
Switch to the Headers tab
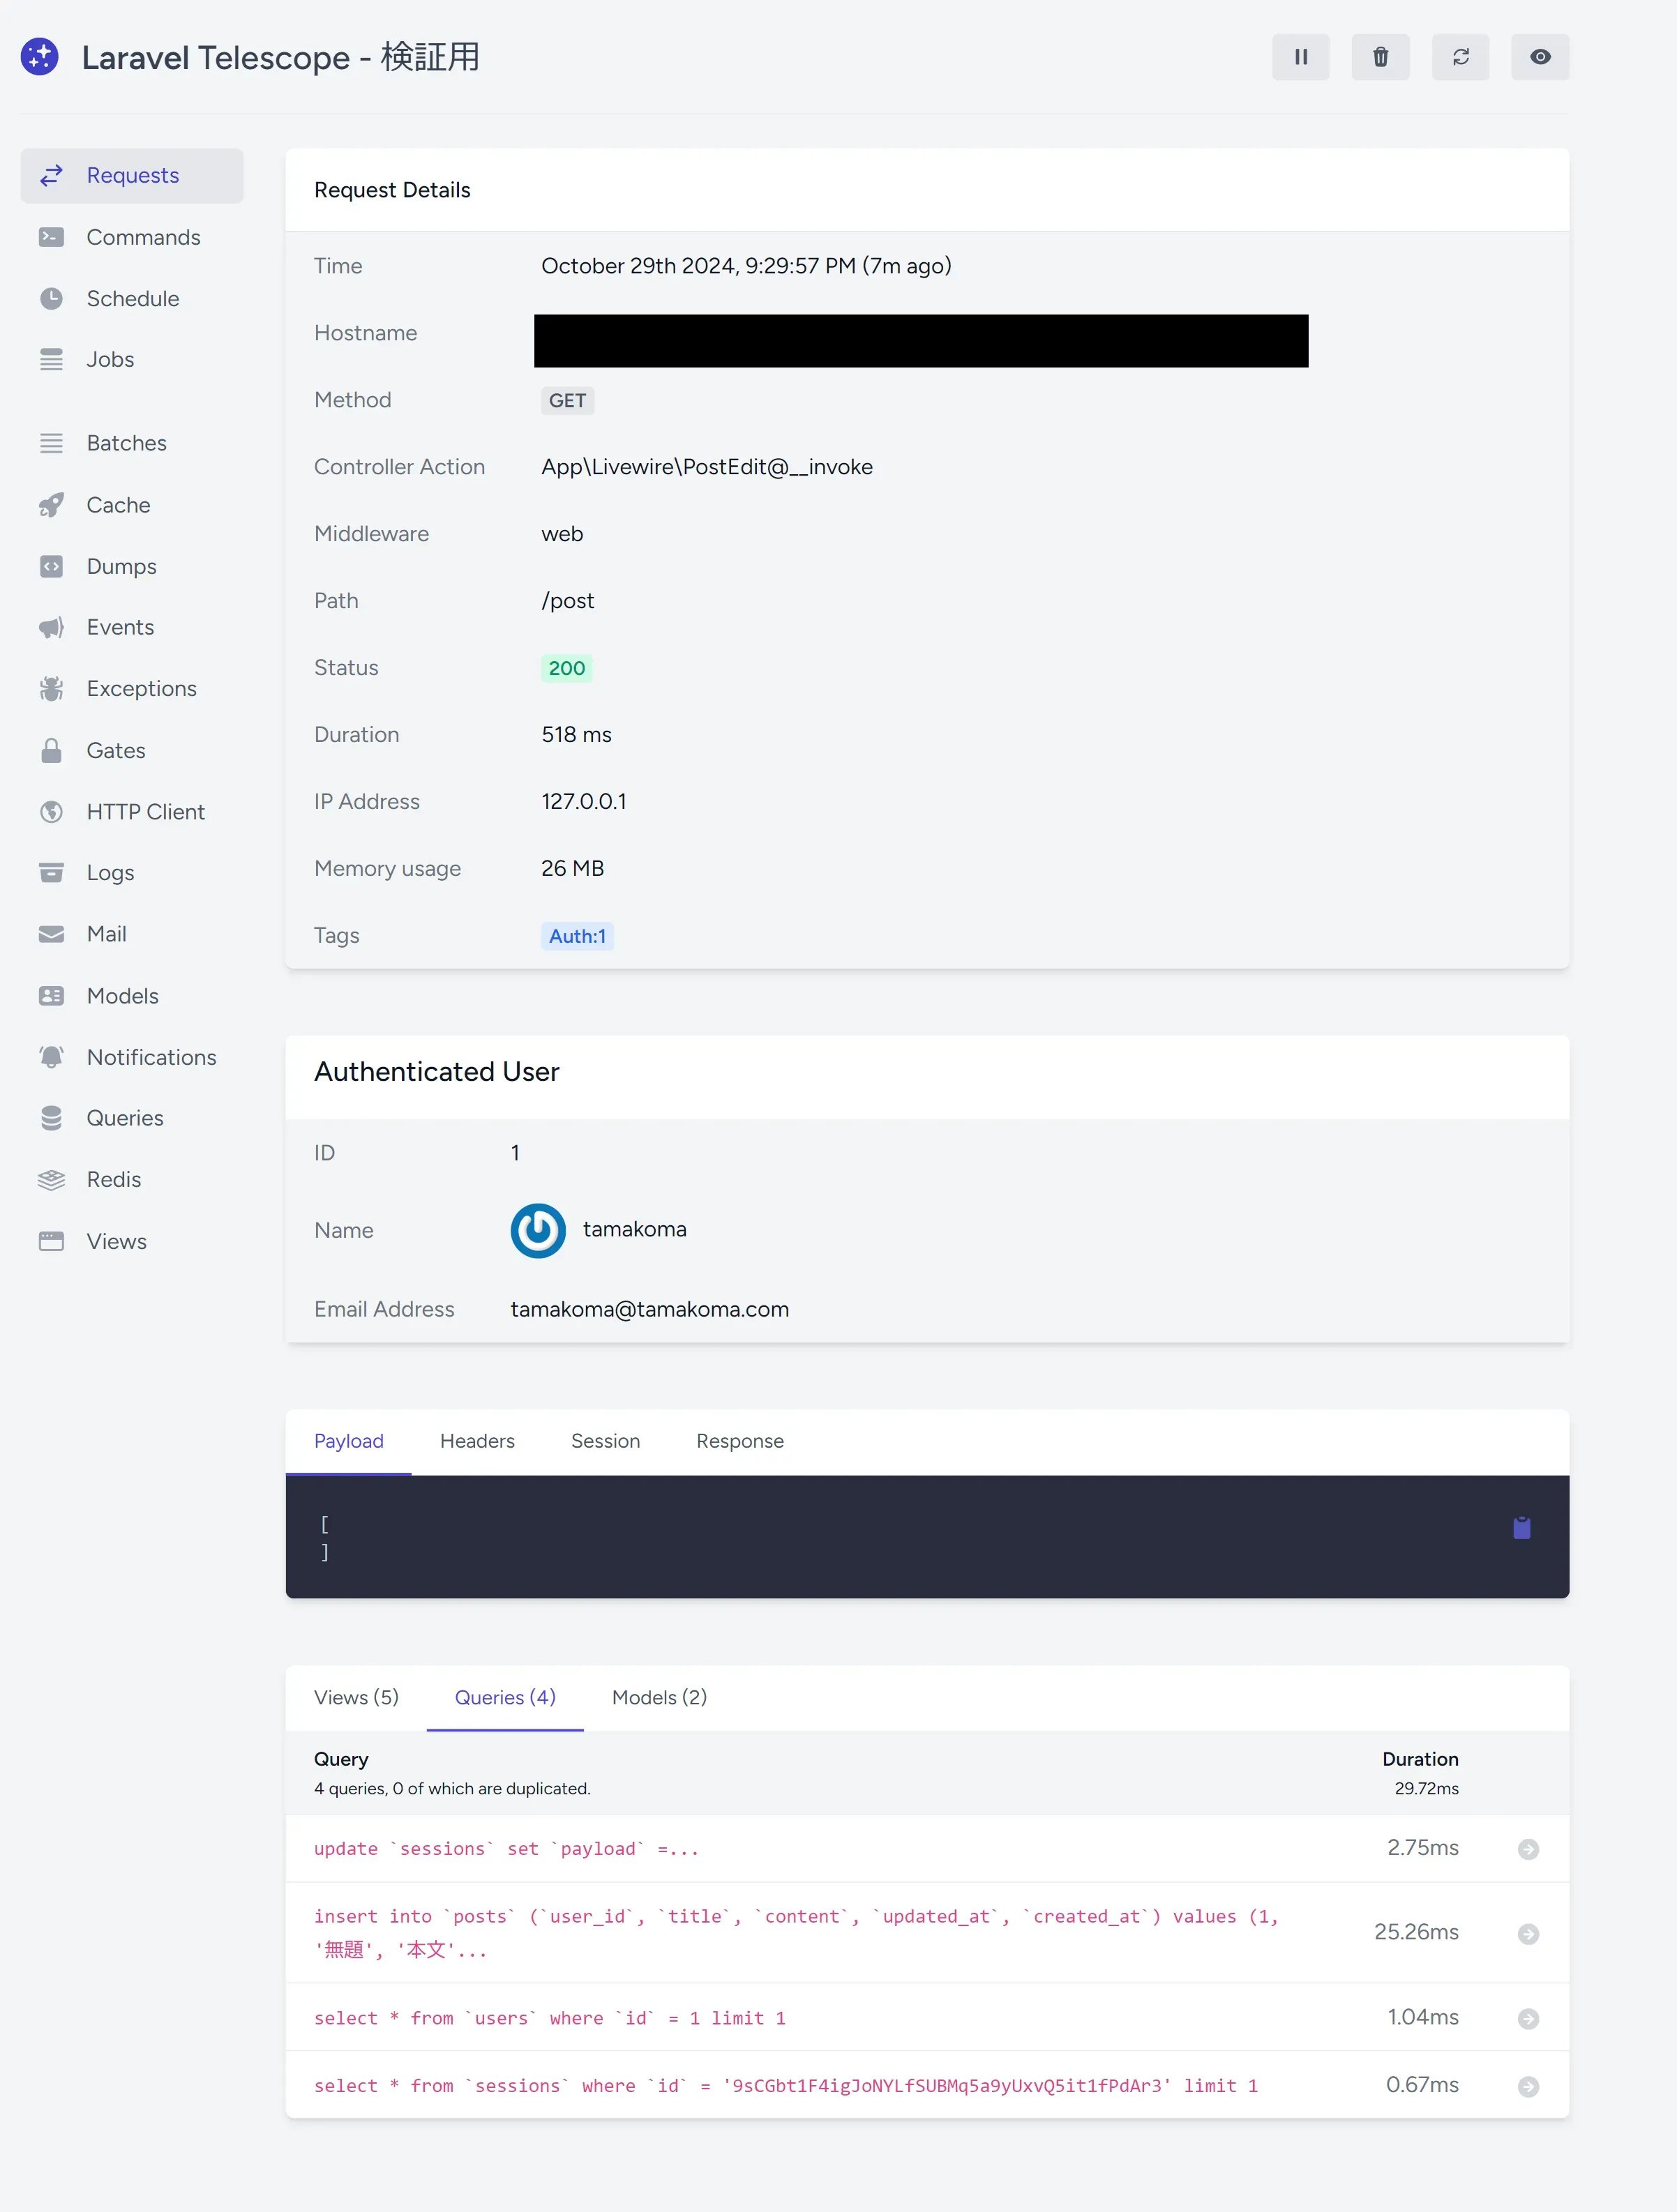coord(477,1441)
